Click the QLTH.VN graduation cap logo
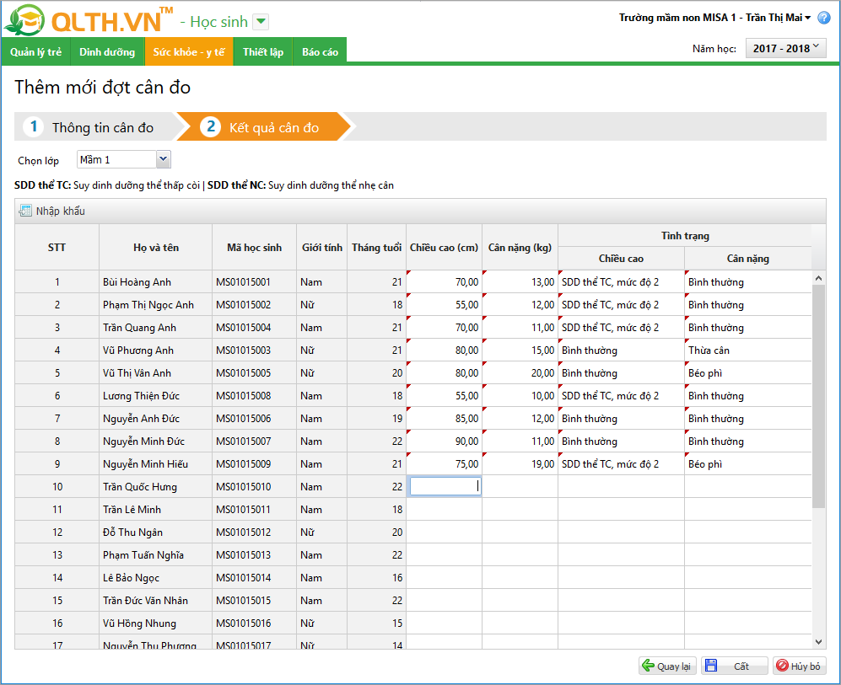Image resolution: width=841 pixels, height=685 pixels. tap(24, 20)
